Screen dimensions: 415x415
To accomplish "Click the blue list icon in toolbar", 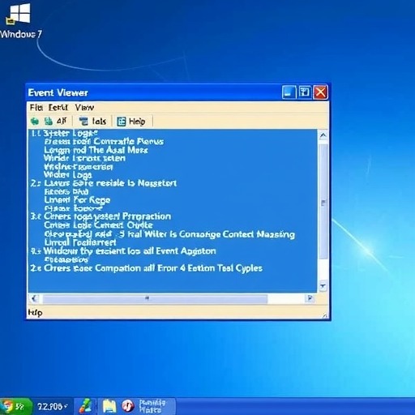I will tap(83, 122).
